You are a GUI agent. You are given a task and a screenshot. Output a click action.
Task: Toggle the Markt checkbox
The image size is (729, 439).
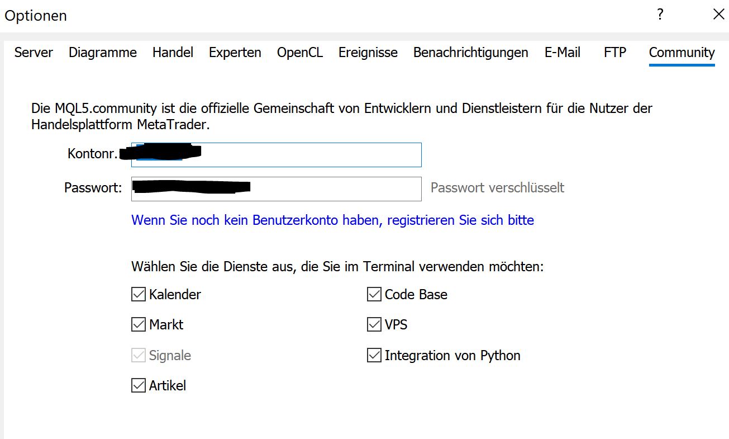coord(139,324)
